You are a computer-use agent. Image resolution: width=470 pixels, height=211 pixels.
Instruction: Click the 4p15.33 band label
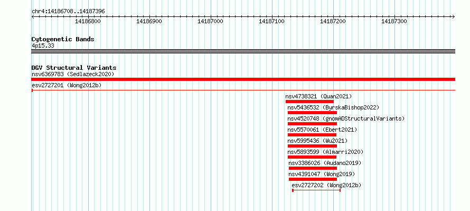(x=43, y=46)
